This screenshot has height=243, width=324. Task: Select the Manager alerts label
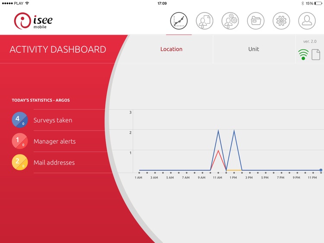point(54,141)
